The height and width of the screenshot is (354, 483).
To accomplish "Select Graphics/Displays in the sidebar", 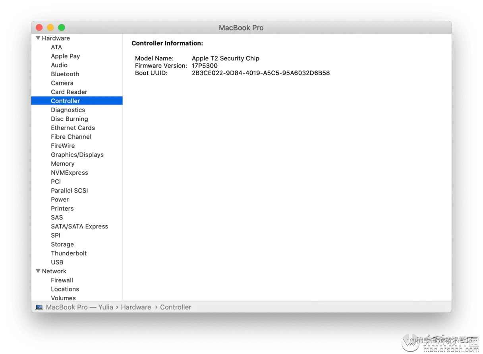I will 77,155.
